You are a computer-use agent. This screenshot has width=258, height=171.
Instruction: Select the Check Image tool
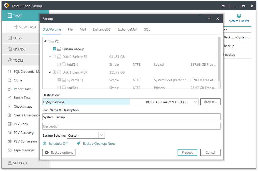pyautogui.click(x=23, y=107)
